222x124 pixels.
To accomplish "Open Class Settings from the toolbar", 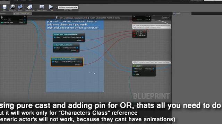I will point(29,8).
